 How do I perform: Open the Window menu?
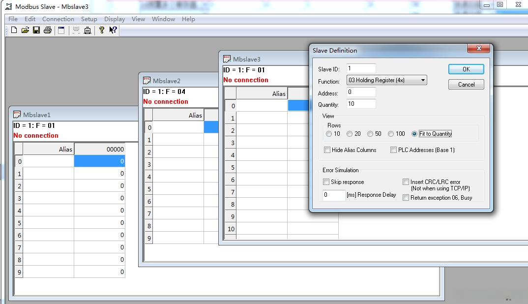[x=163, y=19]
